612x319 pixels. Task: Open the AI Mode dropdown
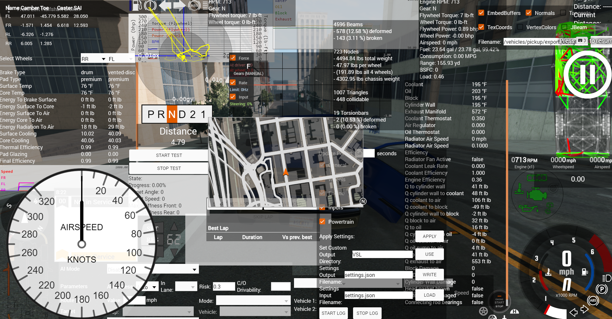tap(153, 269)
